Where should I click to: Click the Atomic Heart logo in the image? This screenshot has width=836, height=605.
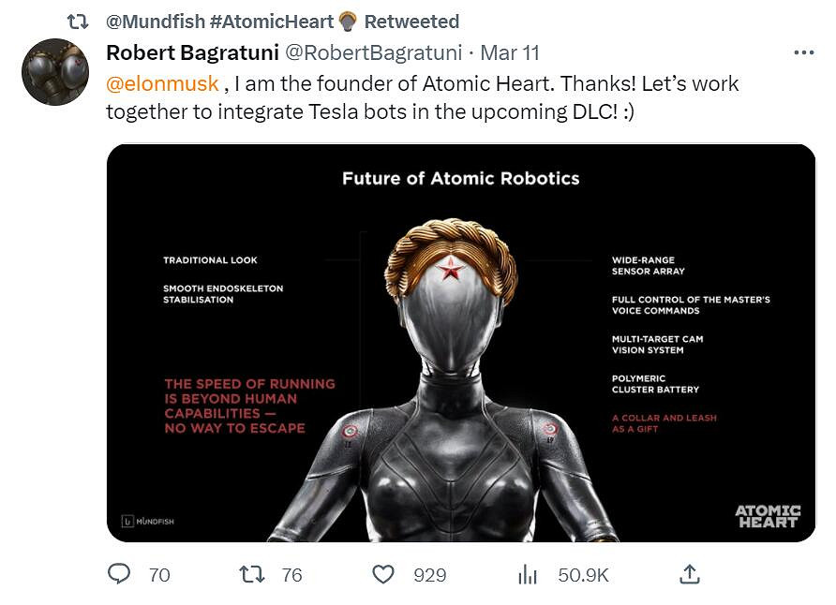(x=767, y=516)
